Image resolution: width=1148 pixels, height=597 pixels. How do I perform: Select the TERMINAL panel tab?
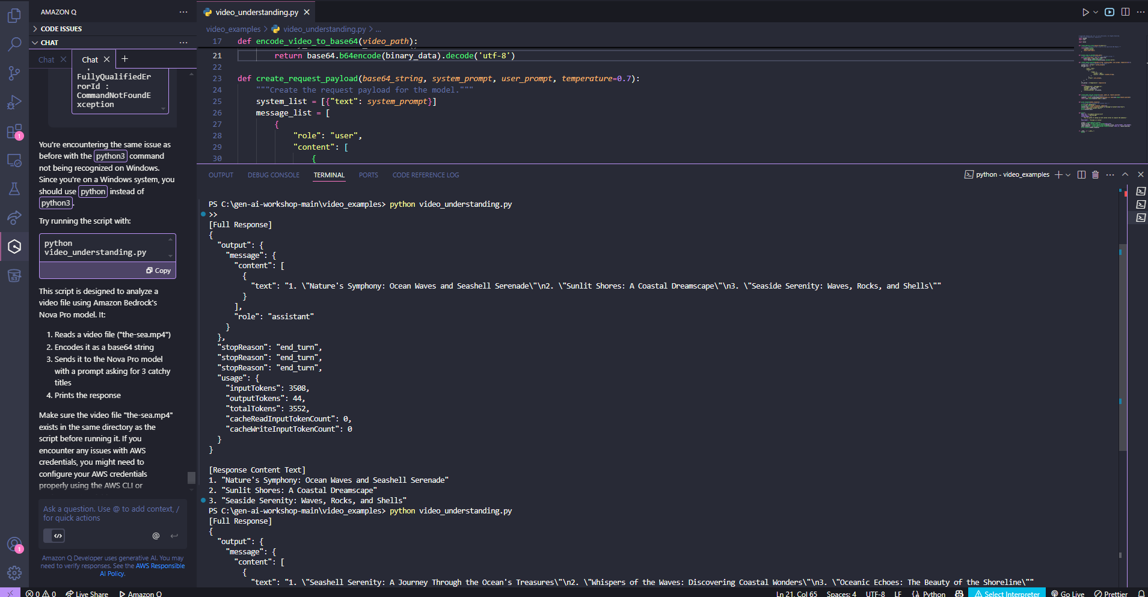click(x=329, y=175)
